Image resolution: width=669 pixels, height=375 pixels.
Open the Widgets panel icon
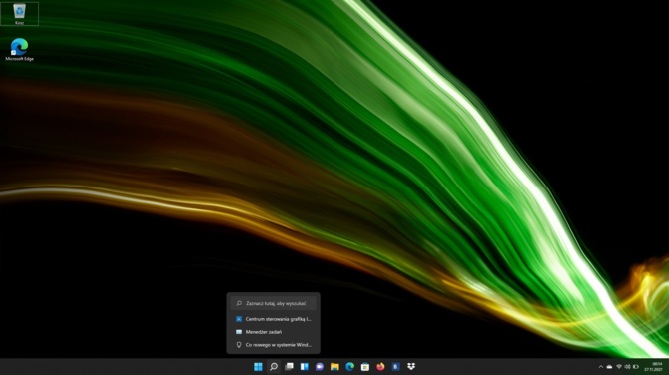point(305,366)
